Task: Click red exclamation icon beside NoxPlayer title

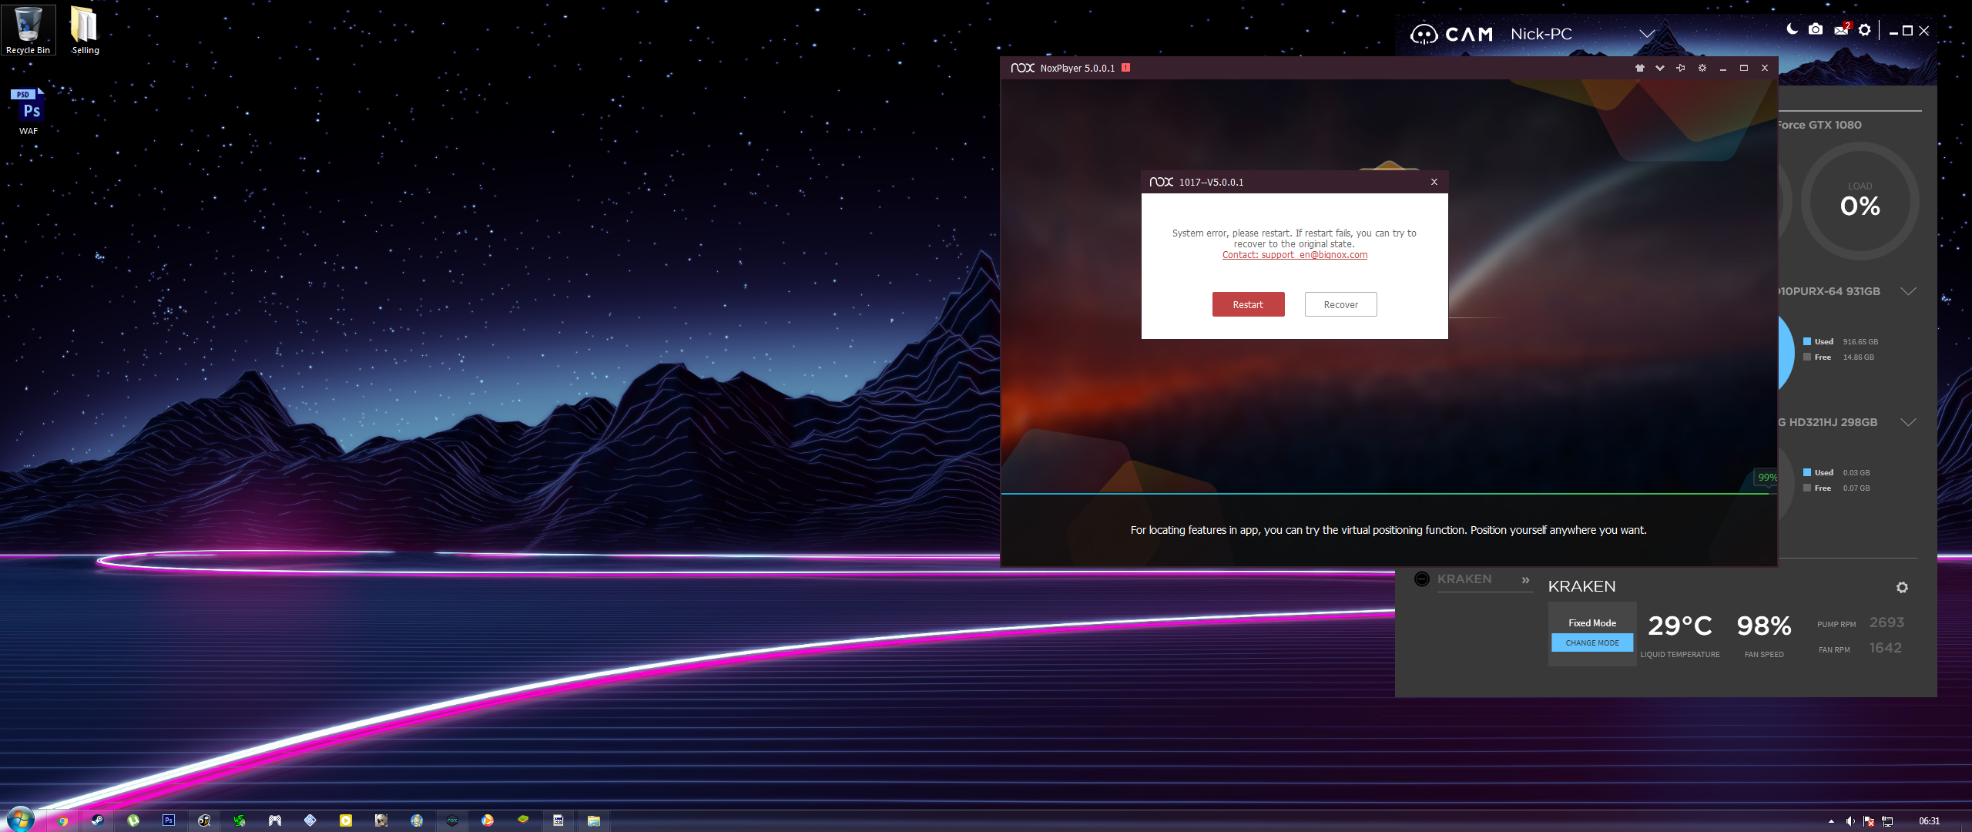Action: 1125,68
